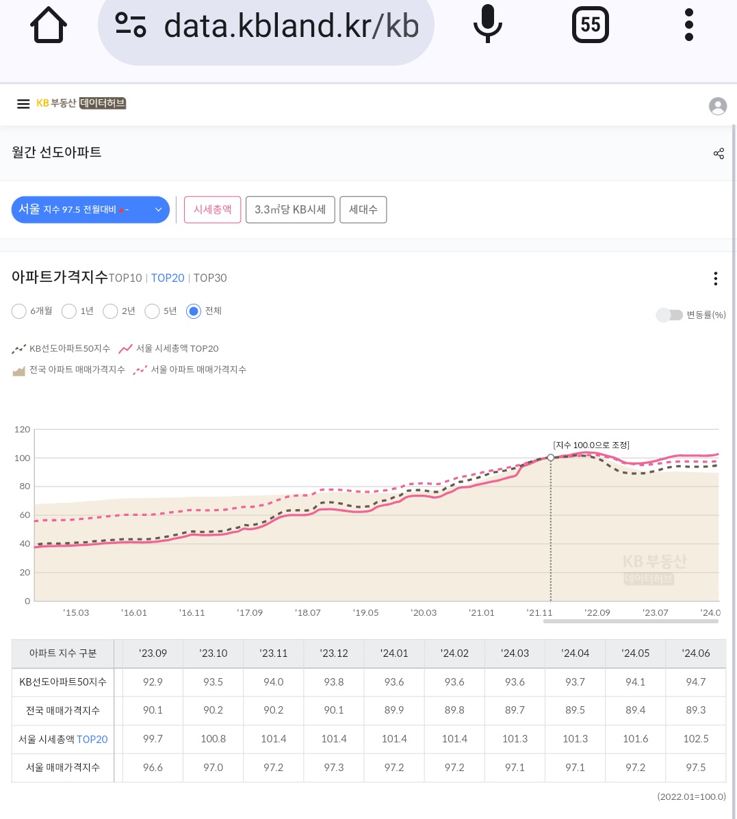Click the chart horizontal scrollbar
This screenshot has height=819, width=737.
(630, 621)
